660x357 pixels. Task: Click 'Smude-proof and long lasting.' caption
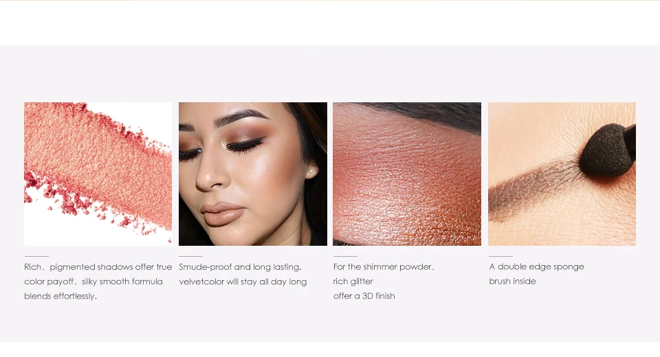(x=240, y=267)
